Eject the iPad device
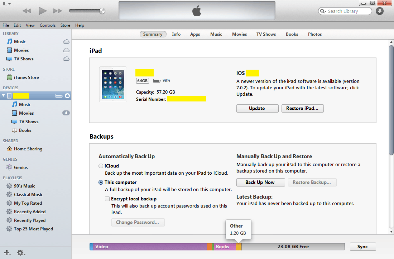Image resolution: width=394 pixels, height=259 pixels. [67, 95]
